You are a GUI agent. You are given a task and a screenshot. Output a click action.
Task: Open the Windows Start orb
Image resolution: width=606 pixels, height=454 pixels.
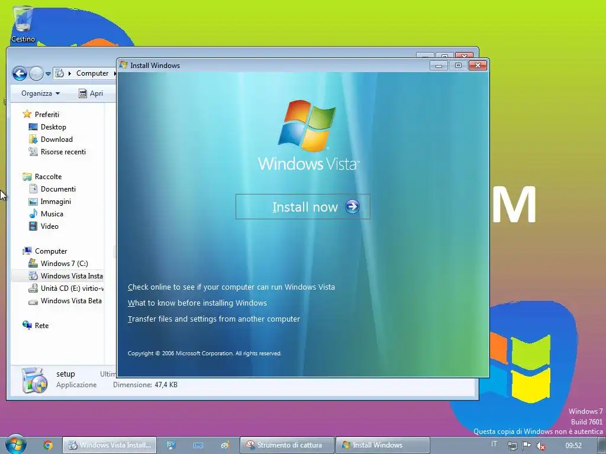click(x=15, y=445)
